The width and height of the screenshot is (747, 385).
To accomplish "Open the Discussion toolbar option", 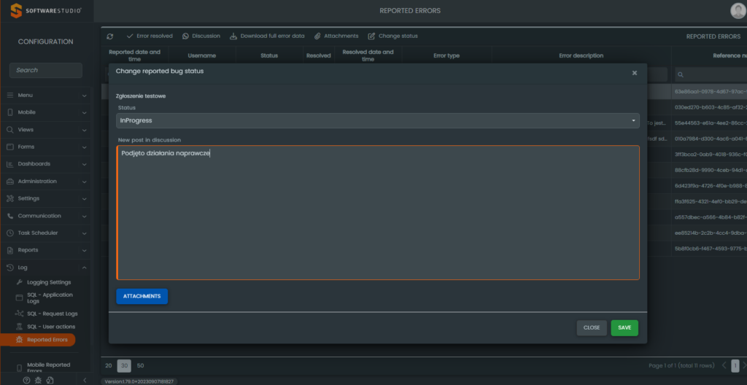I will (201, 36).
